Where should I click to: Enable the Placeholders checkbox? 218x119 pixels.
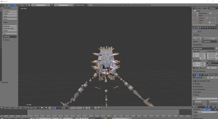pos(194,104)
